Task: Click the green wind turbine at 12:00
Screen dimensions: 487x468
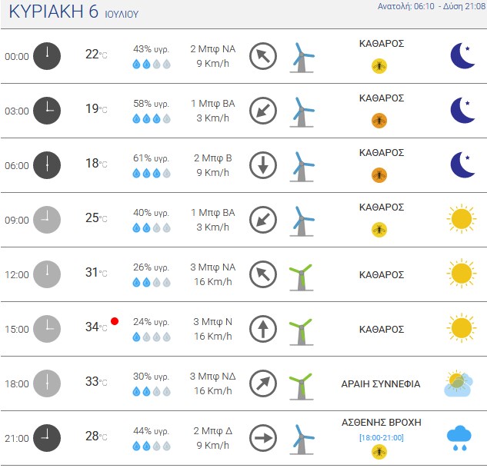Action: (x=301, y=277)
